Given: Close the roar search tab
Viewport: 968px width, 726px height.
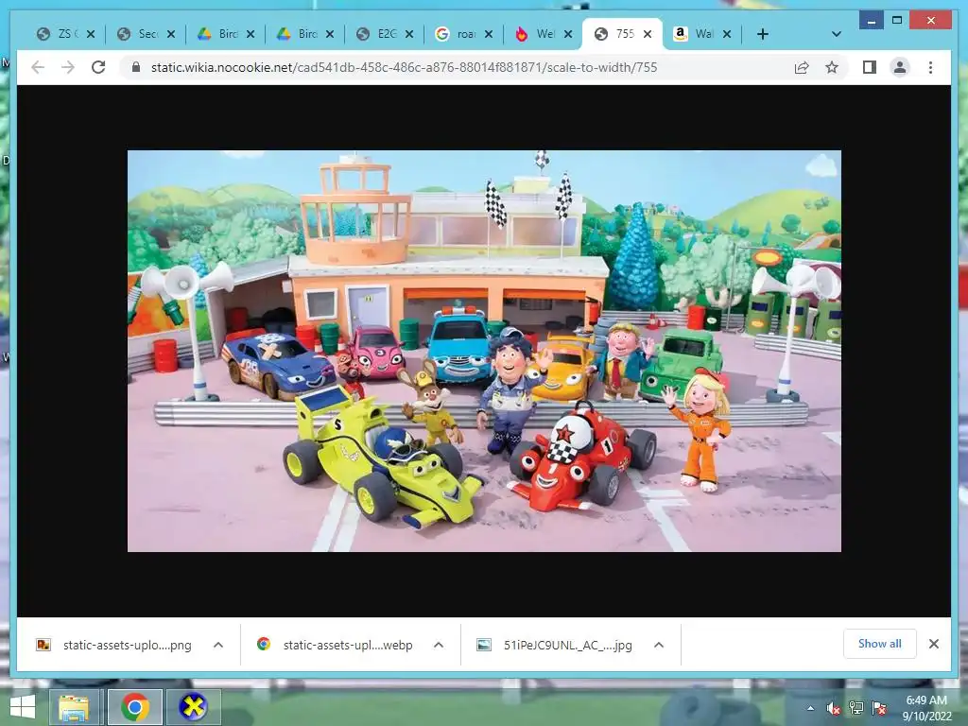Looking at the screenshot, I should tap(489, 34).
